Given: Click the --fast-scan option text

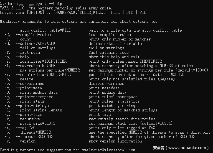Looking at the screenshot, I should pyautogui.click(x=27, y=52).
